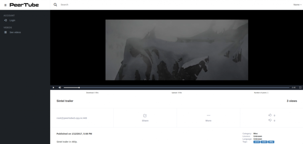Go to See videos
This screenshot has height=144, width=303.
pyautogui.click(x=15, y=32)
